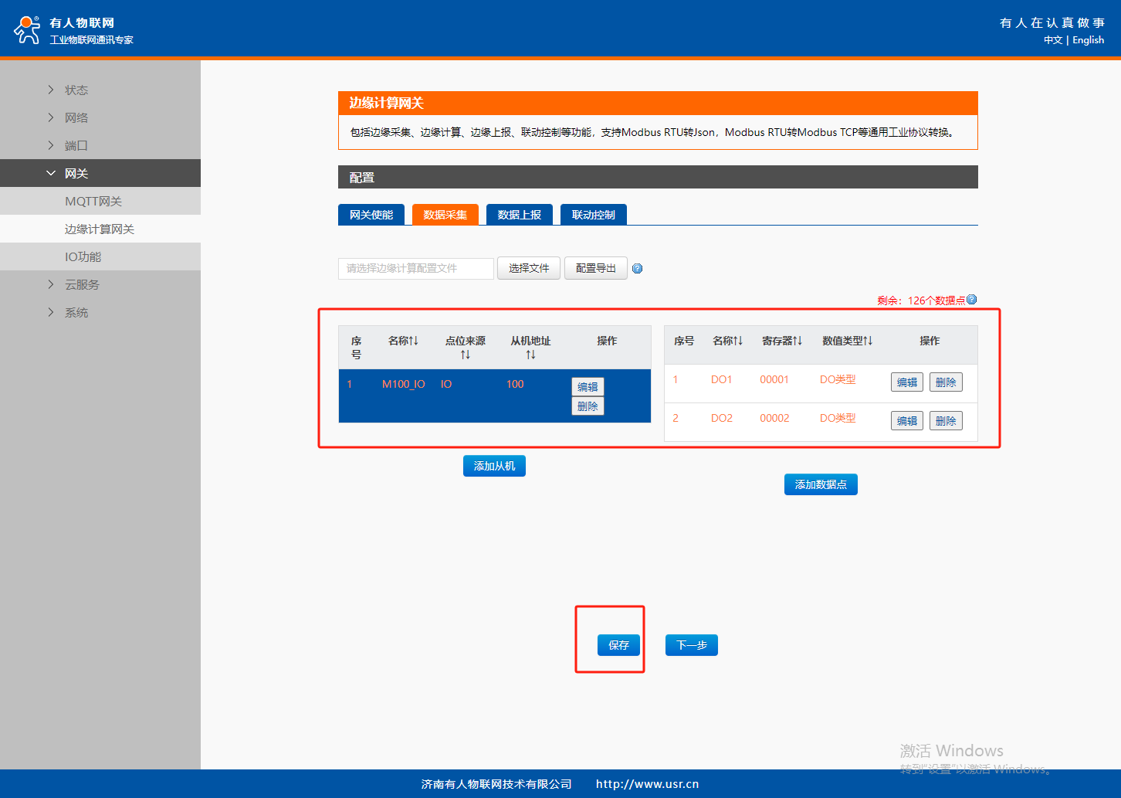Click help icon next to config export

(637, 269)
